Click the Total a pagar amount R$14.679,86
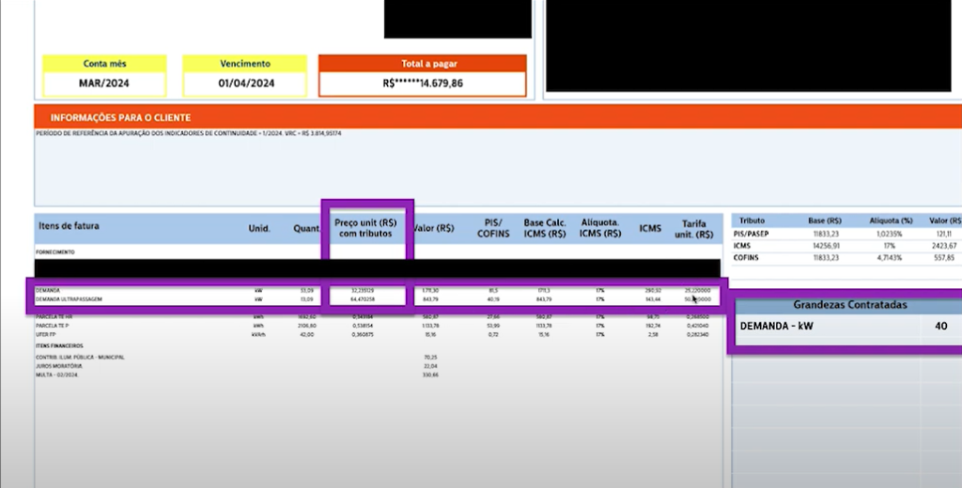 423,84
